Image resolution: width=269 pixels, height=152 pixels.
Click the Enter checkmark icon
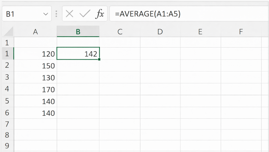point(85,14)
